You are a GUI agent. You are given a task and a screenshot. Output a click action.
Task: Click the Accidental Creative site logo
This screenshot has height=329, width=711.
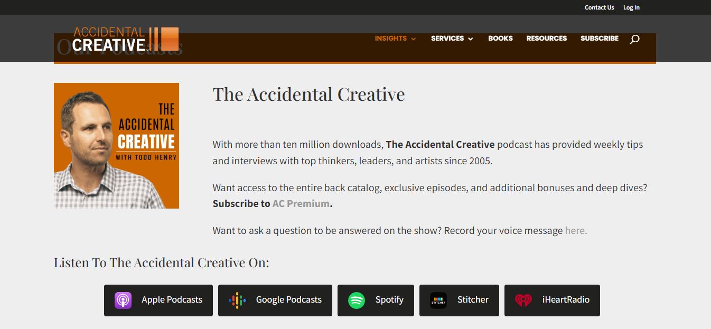(x=125, y=39)
